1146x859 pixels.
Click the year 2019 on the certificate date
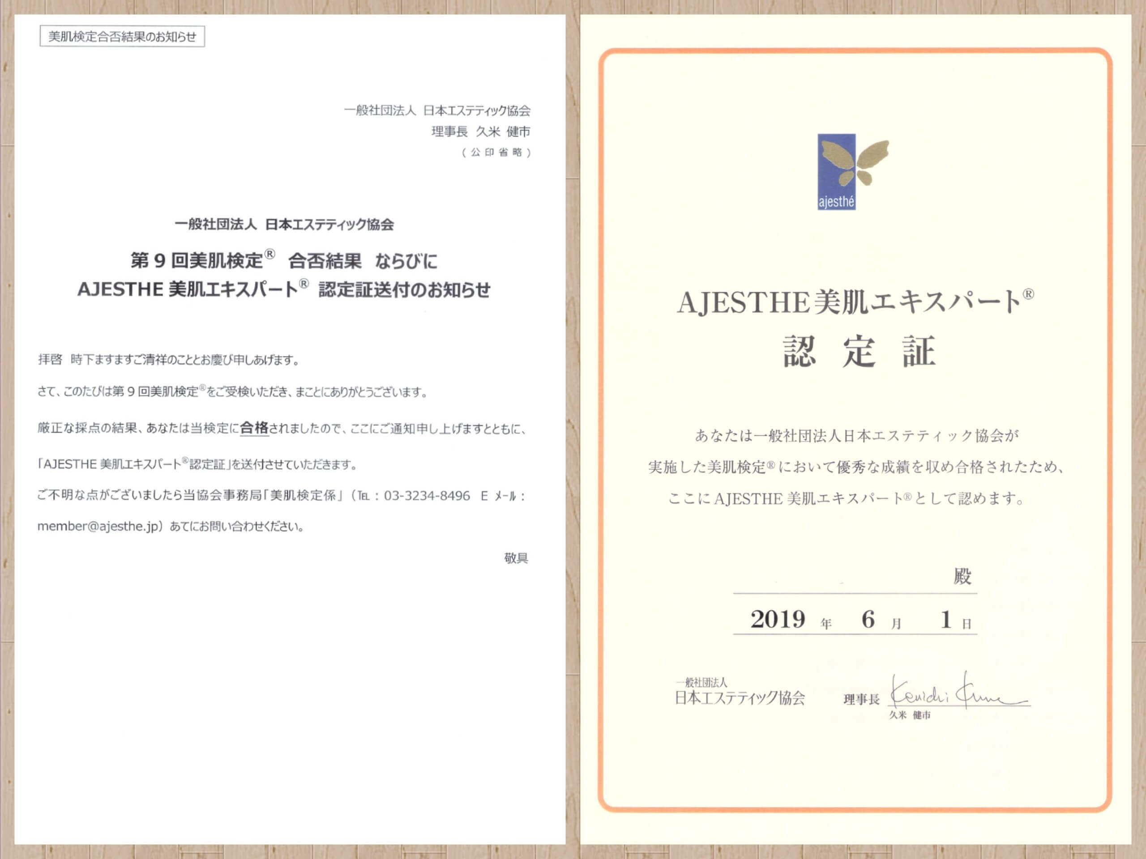778,619
